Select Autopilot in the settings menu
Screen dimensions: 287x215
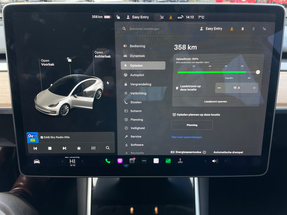[137, 75]
